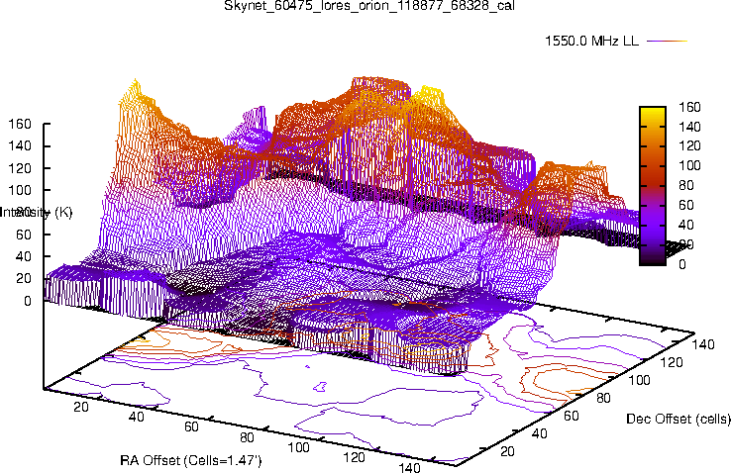Click the legend line sample beside 1550.0 MHz LL
This screenshot has height=473, width=731.
tap(668, 41)
